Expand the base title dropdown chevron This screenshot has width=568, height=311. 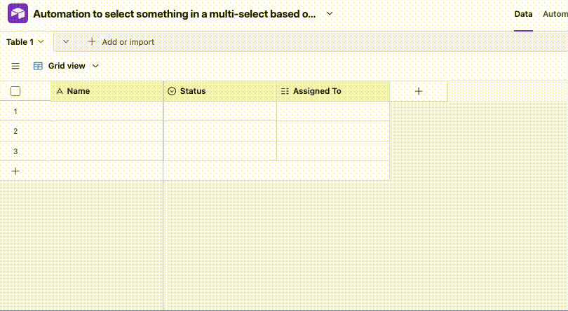pos(330,14)
